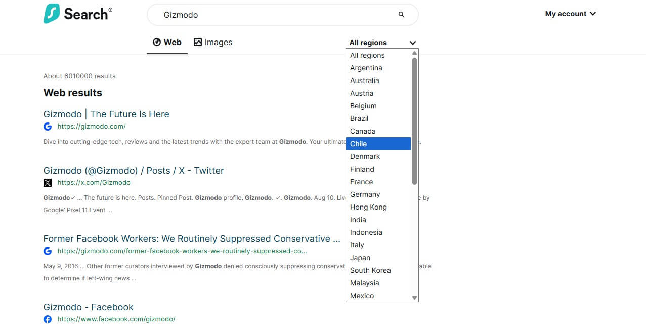
Task: Choose Denmark in the region list
Action: click(378, 156)
